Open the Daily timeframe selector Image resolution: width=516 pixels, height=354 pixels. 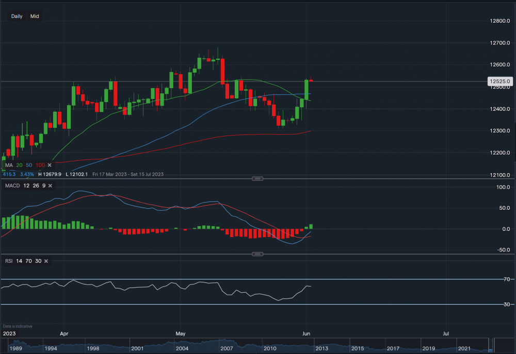coord(17,16)
